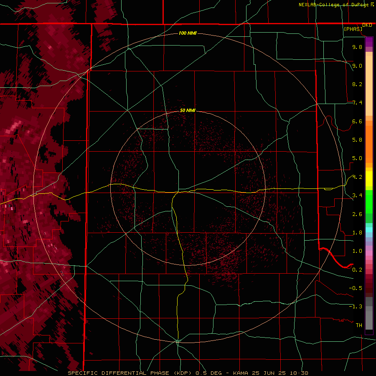Click the 100 NMI range ring label

coord(188,33)
